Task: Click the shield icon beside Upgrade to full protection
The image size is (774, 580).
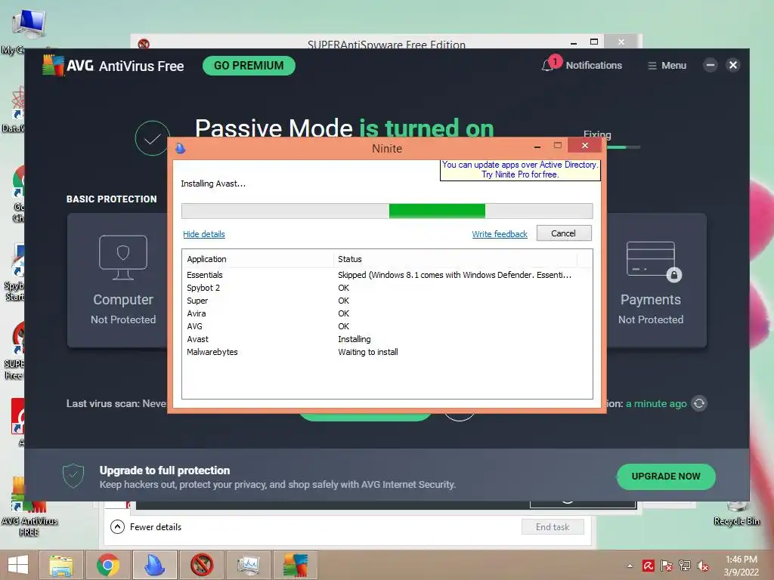Action: (73, 476)
